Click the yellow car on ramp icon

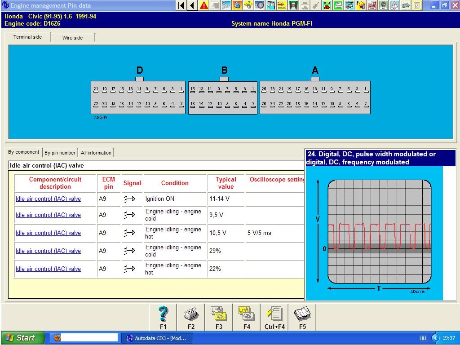[x=282, y=5]
